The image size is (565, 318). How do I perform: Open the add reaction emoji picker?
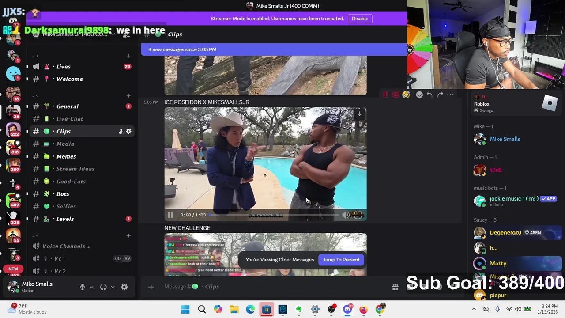pos(419,95)
